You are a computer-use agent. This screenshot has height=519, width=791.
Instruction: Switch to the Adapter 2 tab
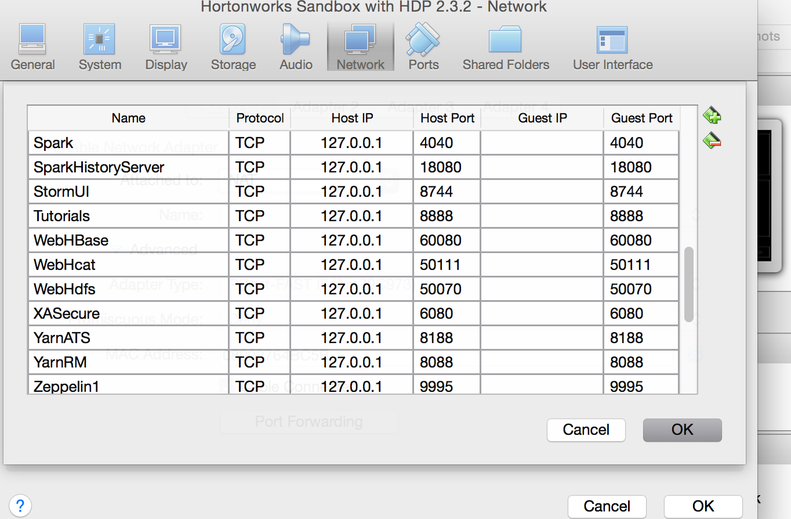coord(326,107)
